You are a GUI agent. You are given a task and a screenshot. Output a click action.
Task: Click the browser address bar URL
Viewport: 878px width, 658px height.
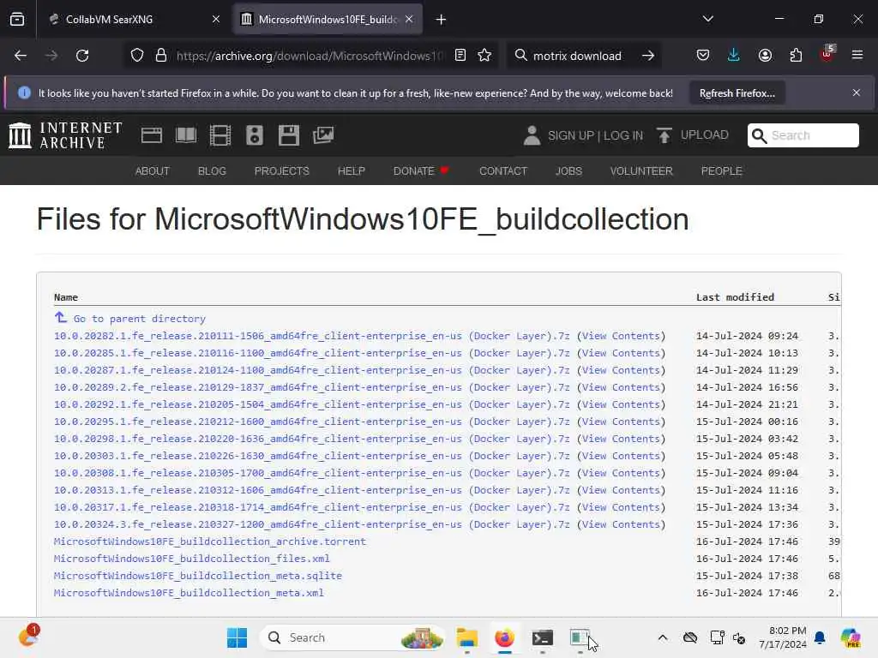tap(310, 56)
